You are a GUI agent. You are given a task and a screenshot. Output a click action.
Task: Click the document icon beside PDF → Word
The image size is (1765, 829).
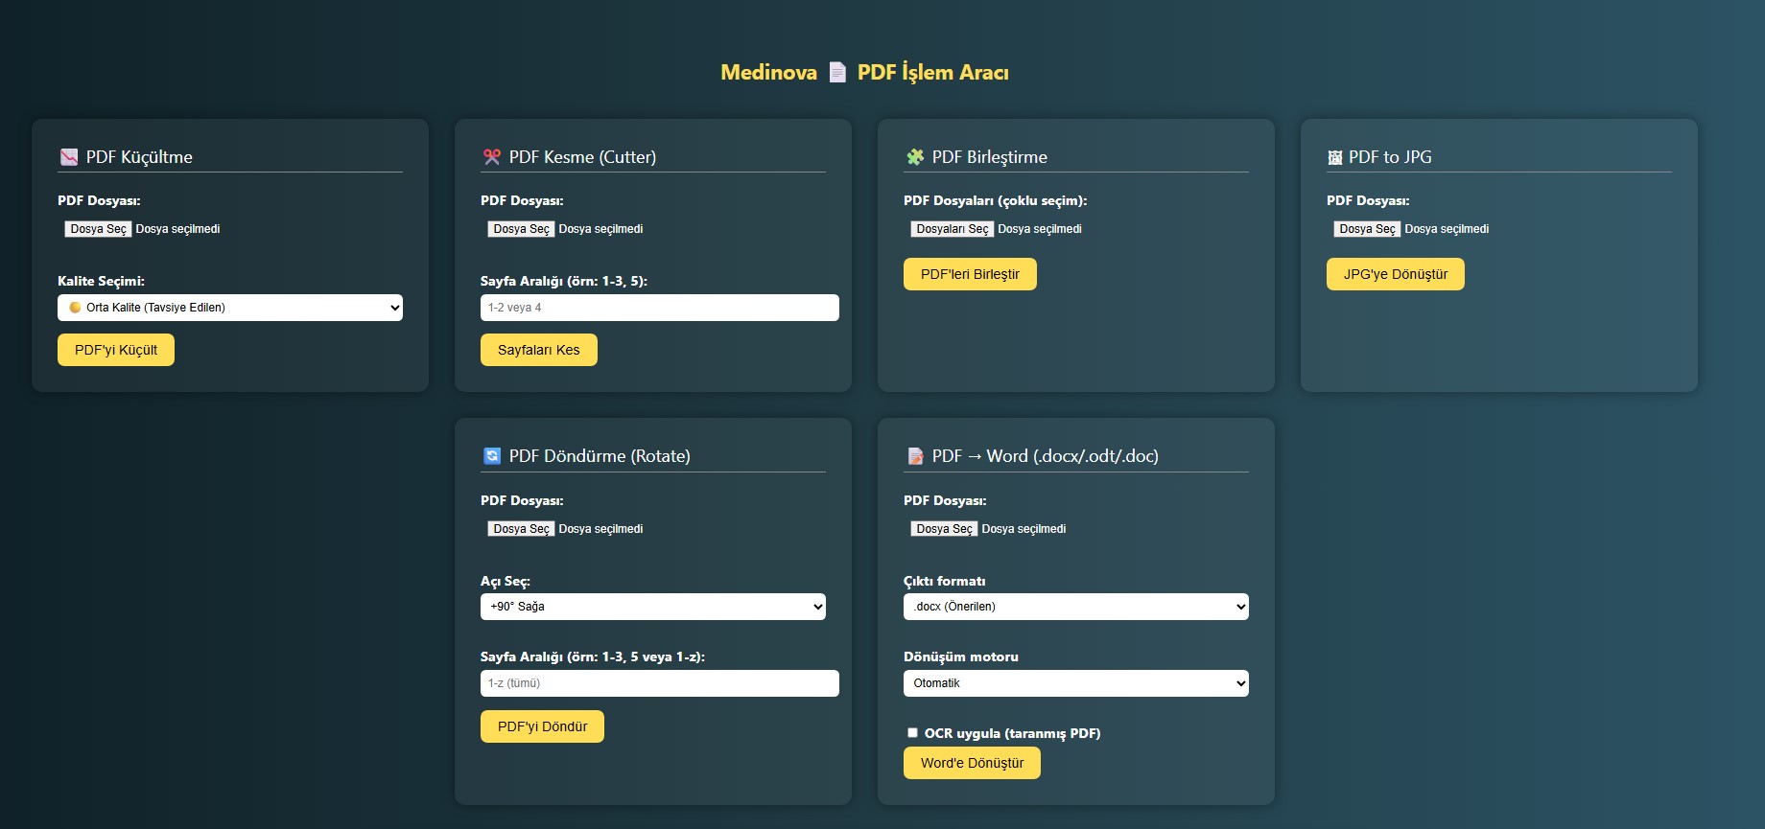915,456
